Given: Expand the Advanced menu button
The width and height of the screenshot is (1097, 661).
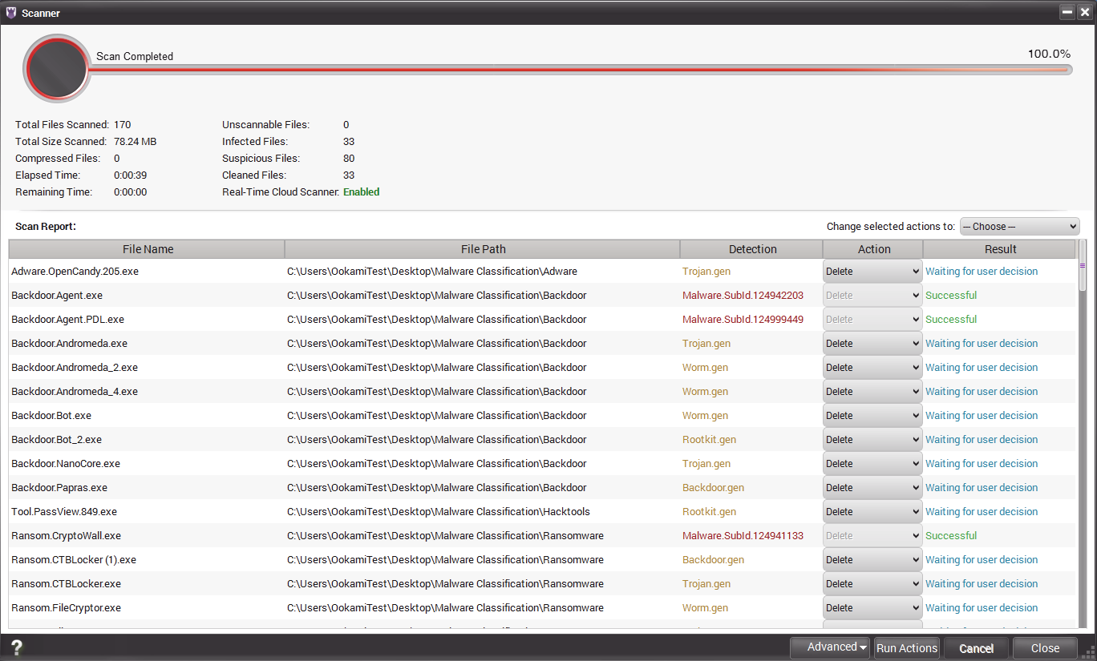Looking at the screenshot, I should click(x=830, y=647).
